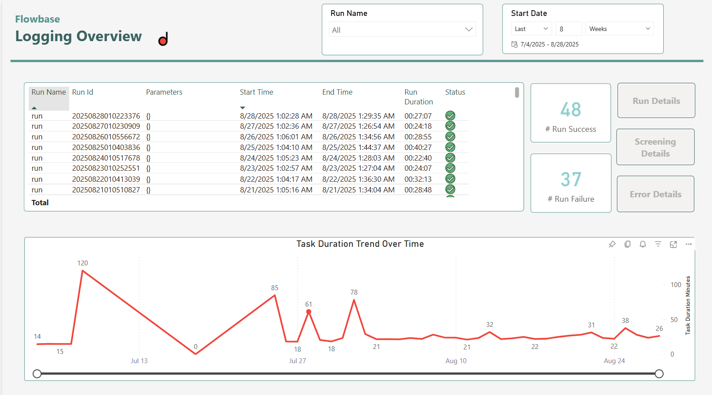Image resolution: width=712 pixels, height=395 pixels.
Task: Open the Weeks period dropdown
Action: coord(619,29)
